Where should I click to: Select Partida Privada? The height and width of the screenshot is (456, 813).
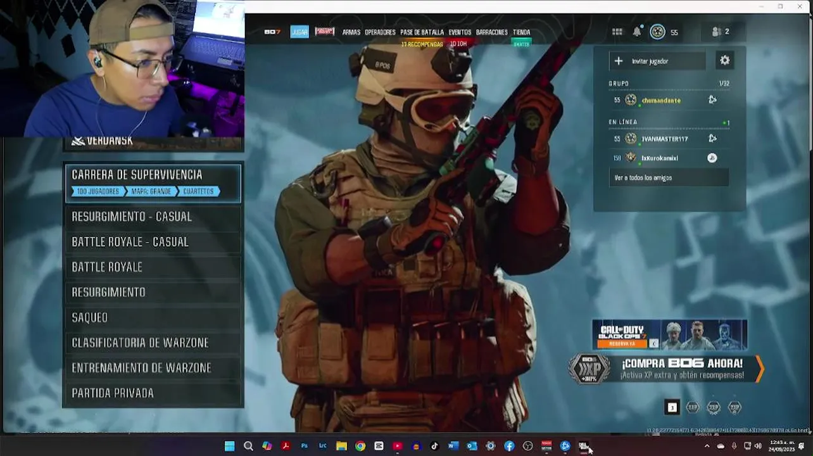[153, 393]
